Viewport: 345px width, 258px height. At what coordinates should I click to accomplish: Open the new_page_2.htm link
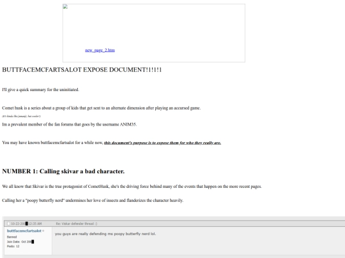pyautogui.click(x=100, y=50)
